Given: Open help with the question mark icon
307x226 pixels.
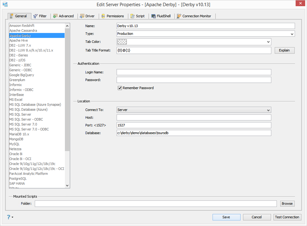Looking at the screenshot, I should (9, 217).
